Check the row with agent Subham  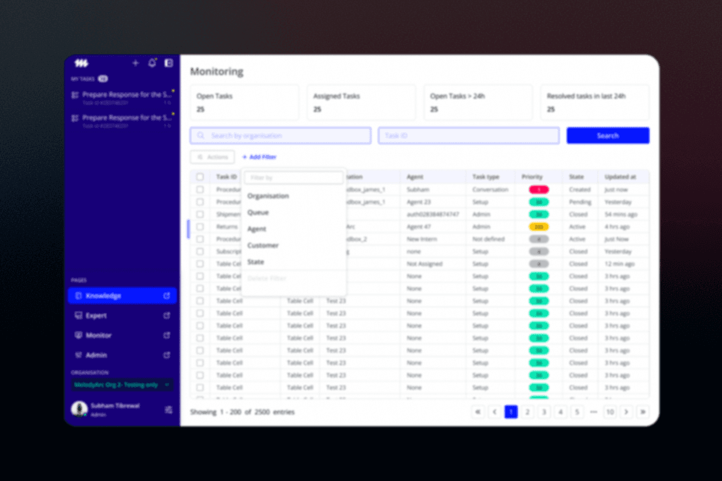click(x=200, y=189)
